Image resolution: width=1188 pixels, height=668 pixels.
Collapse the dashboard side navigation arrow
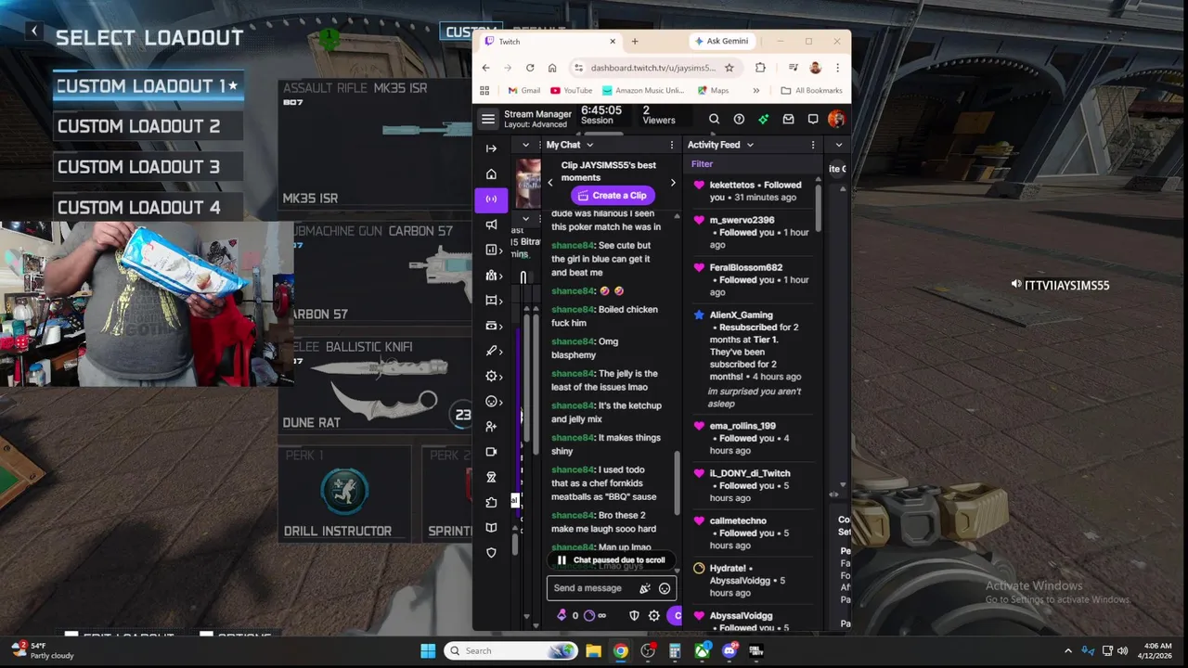[x=491, y=148]
